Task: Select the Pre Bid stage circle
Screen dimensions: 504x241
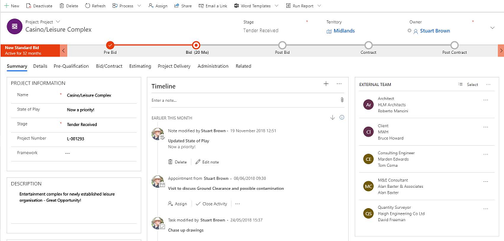Action: pos(110,45)
